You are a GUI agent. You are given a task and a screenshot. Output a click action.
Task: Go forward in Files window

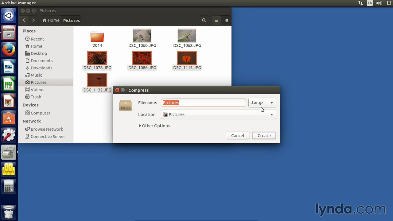tap(33, 20)
